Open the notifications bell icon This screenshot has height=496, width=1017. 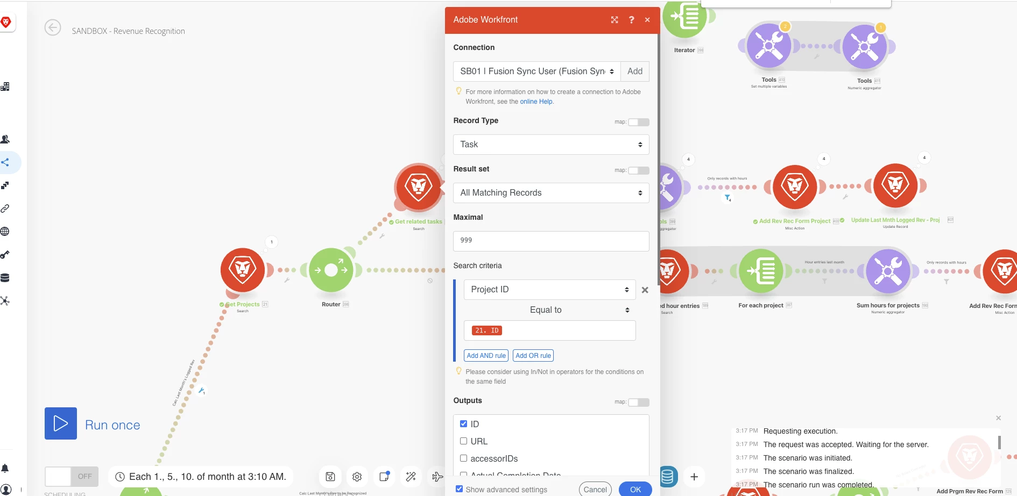pos(5,468)
